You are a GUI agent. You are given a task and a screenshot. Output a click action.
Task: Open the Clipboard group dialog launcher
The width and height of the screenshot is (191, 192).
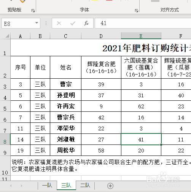[x=33, y=11]
